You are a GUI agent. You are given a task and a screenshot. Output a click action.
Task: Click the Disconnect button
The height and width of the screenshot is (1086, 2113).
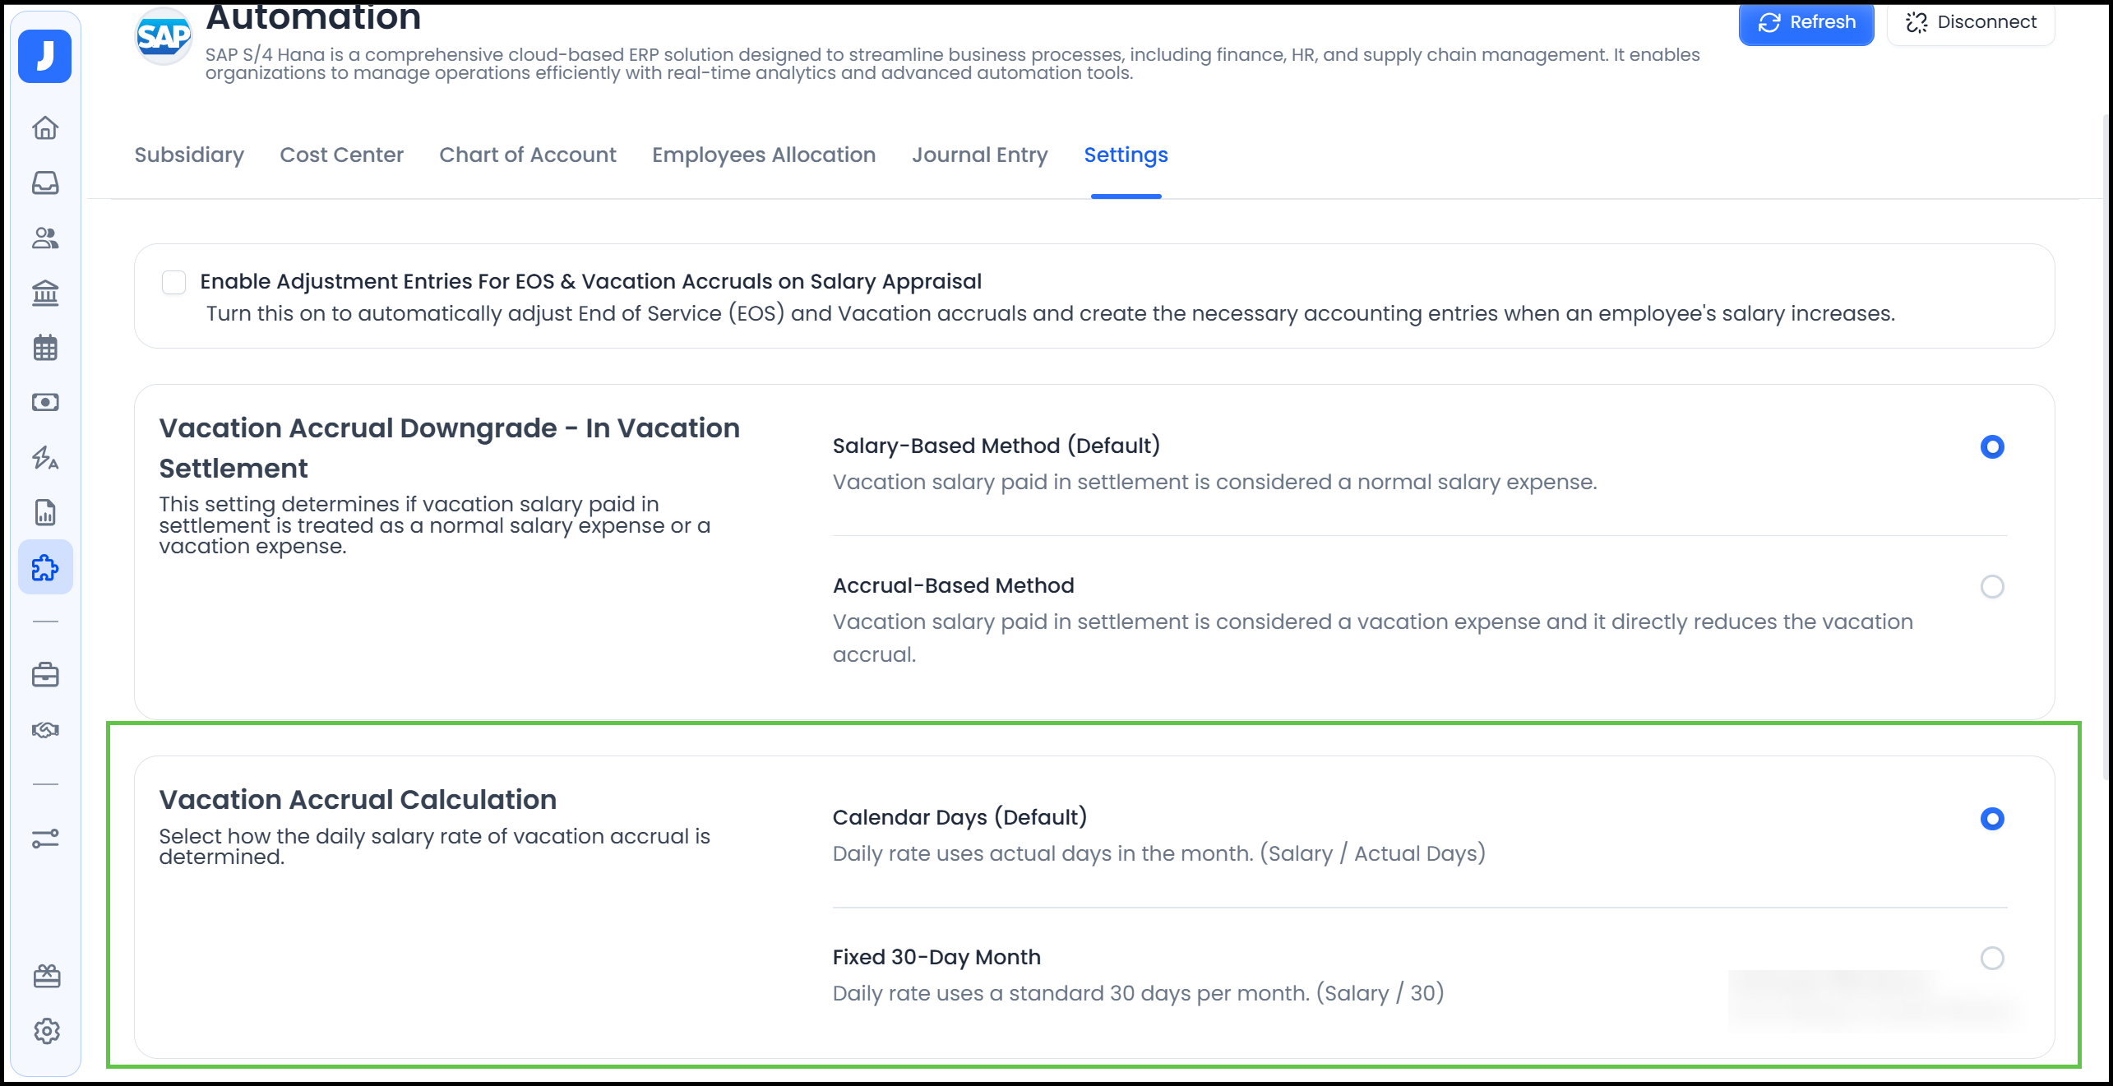(x=1971, y=22)
